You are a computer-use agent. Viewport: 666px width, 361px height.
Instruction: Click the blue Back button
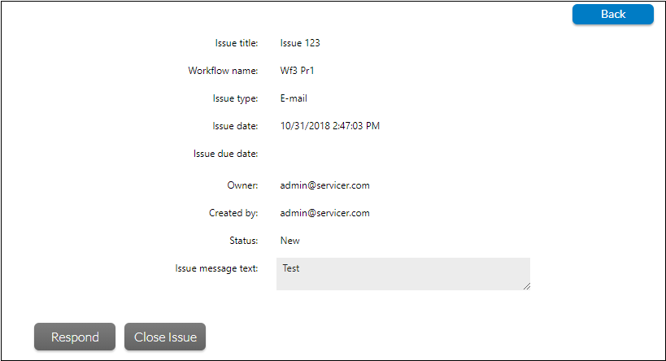pyautogui.click(x=613, y=15)
